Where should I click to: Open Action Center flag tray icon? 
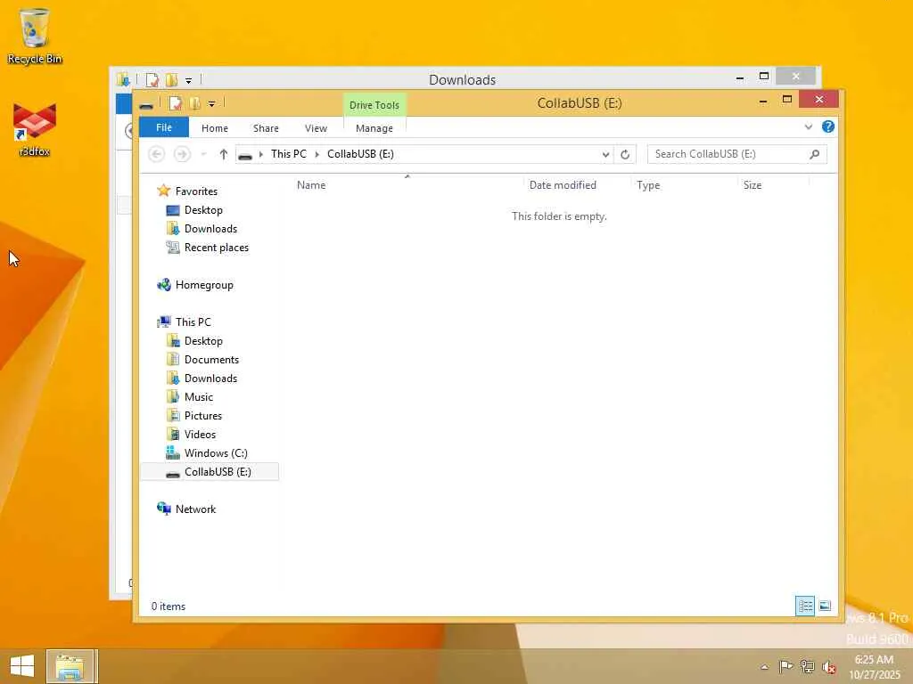point(786,666)
